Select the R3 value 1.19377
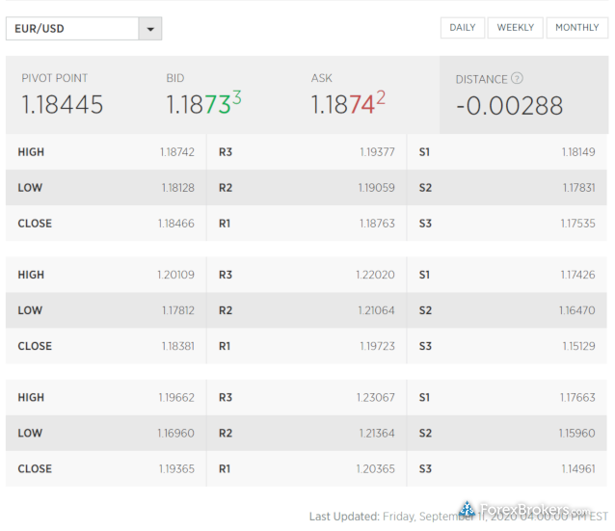The width and height of the screenshot is (615, 531). 376,152
